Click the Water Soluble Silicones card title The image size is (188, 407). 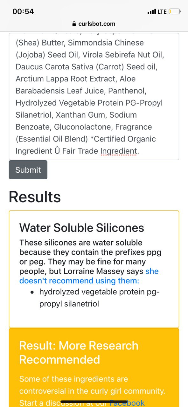pos(82,228)
